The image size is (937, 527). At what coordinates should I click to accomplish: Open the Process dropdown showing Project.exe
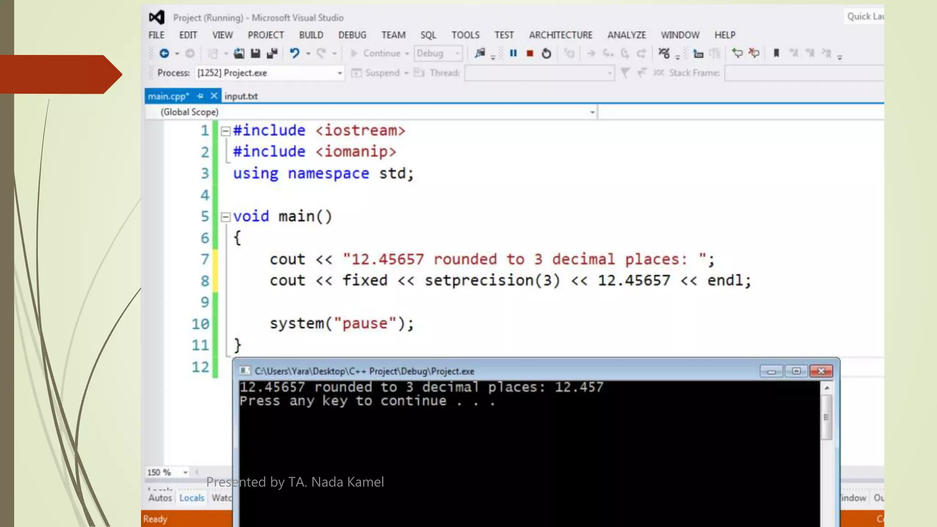pos(339,73)
